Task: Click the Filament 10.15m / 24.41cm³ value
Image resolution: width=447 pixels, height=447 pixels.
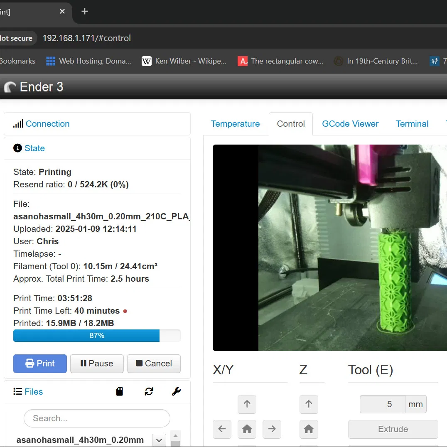Action: 120,266
